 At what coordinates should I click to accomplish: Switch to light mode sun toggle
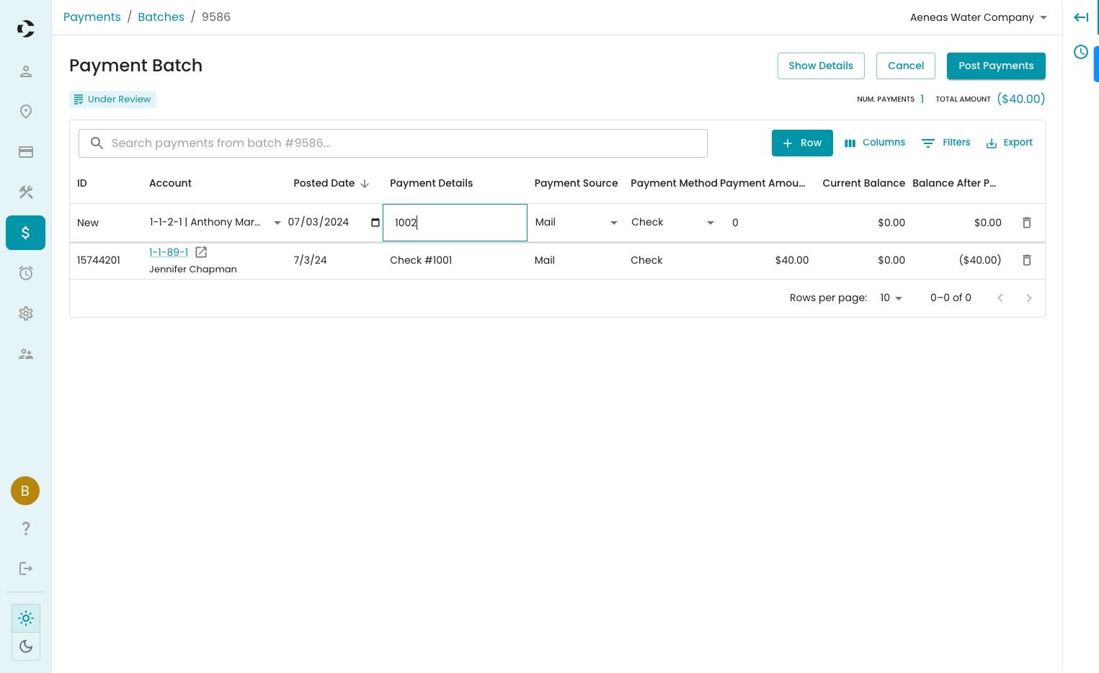[x=26, y=618]
